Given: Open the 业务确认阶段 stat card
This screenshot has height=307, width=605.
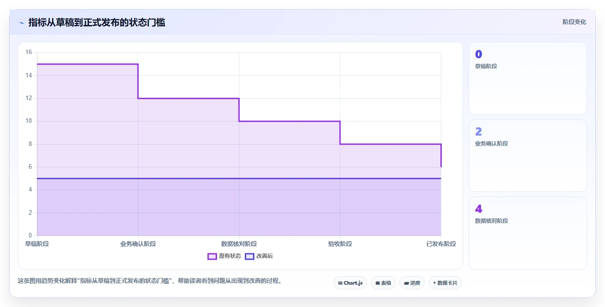Looking at the screenshot, I should pos(527,156).
